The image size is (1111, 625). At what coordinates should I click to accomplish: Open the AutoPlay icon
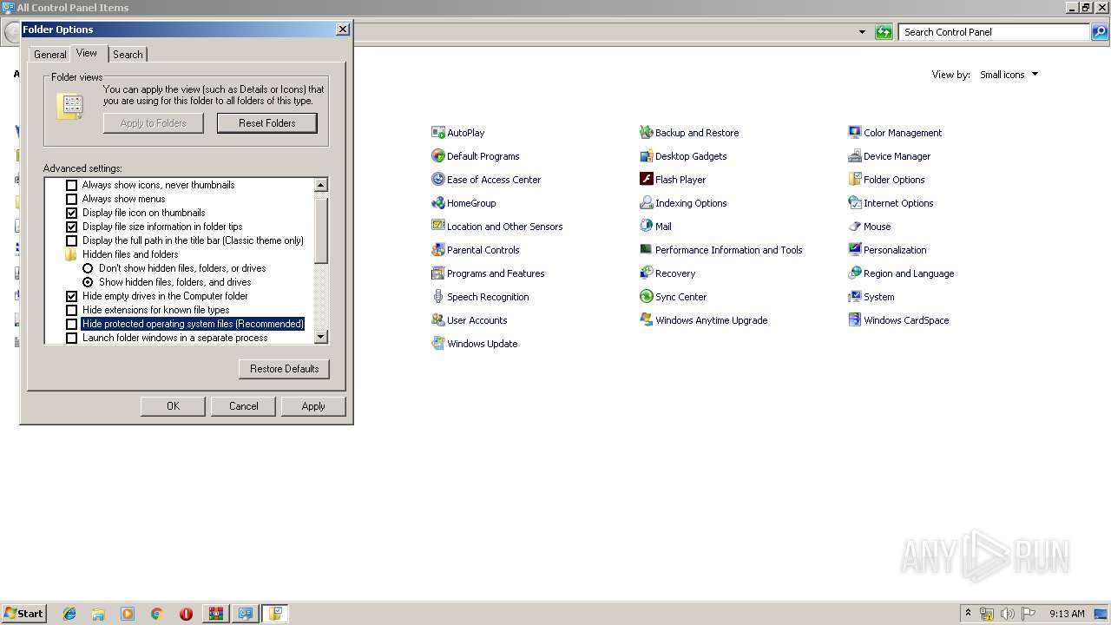(x=437, y=133)
